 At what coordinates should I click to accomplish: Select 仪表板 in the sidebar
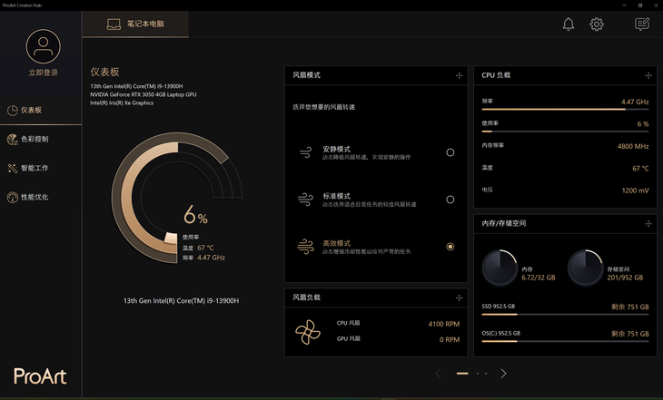click(41, 111)
